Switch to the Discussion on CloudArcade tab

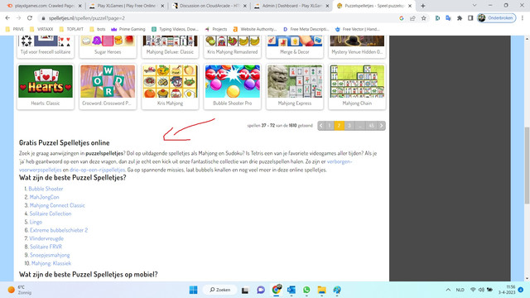(x=208, y=6)
